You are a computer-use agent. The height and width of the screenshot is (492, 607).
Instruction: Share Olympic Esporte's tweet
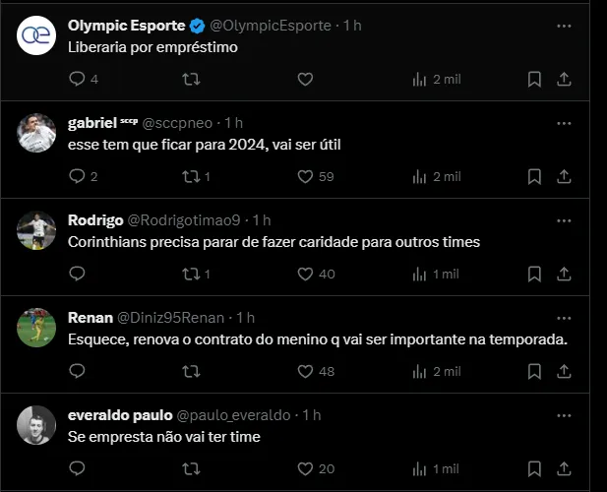(564, 79)
